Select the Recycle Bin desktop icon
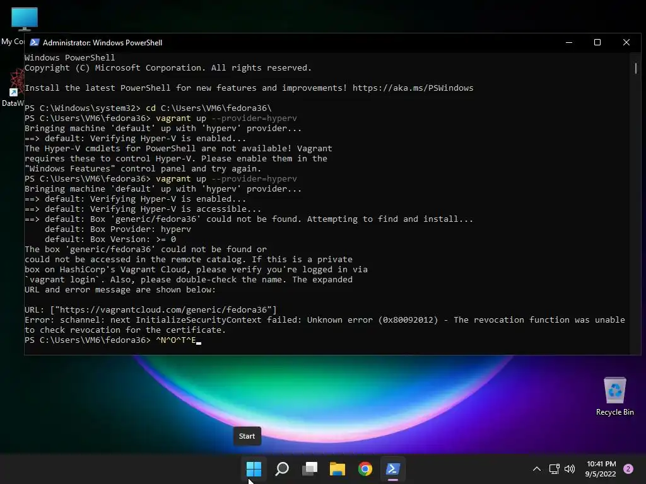Viewport: 646px width, 484px height. (614, 396)
